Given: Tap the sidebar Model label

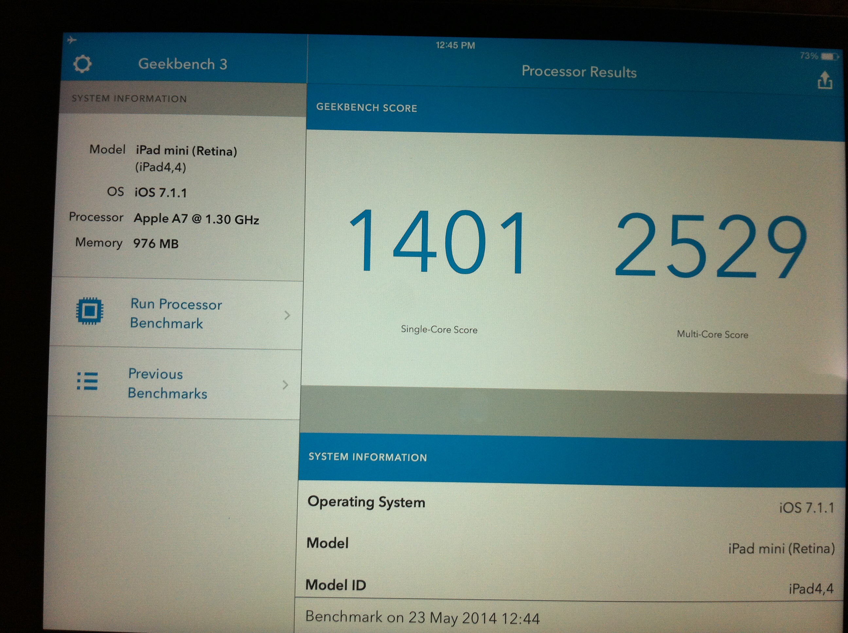Looking at the screenshot, I should coord(107,149).
